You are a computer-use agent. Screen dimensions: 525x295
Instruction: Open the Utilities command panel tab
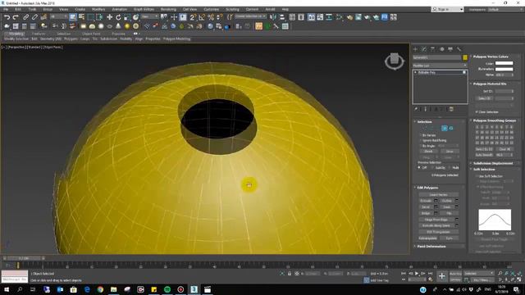(459, 49)
